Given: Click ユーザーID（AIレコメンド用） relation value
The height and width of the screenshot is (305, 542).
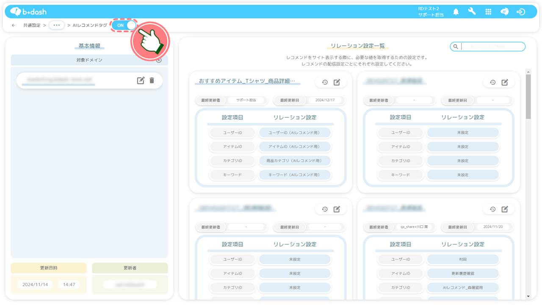Looking at the screenshot, I should click(x=295, y=133).
